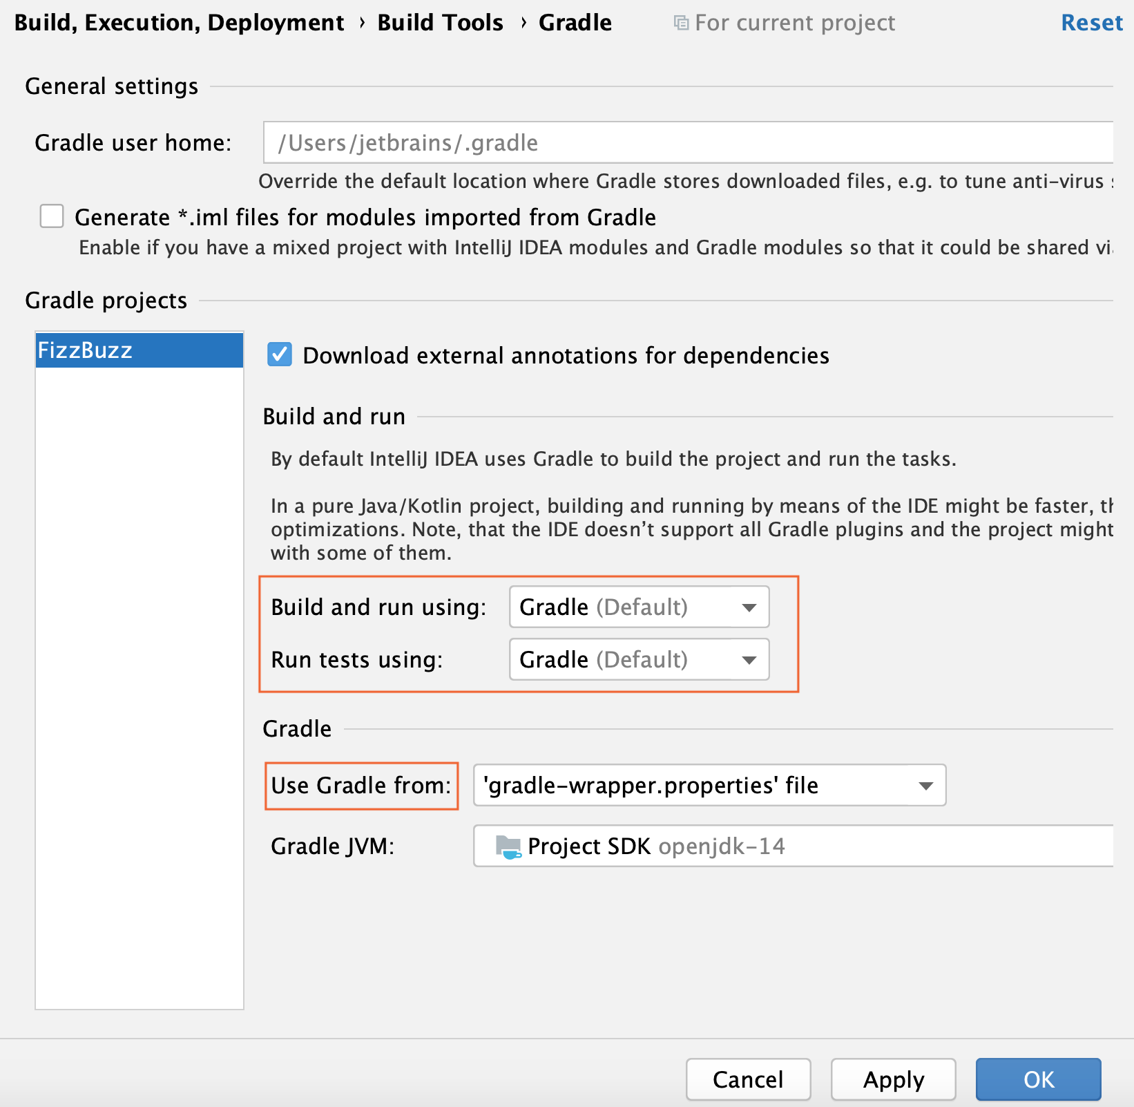
Task: Select the FizzBuzz project in list
Action: point(139,350)
